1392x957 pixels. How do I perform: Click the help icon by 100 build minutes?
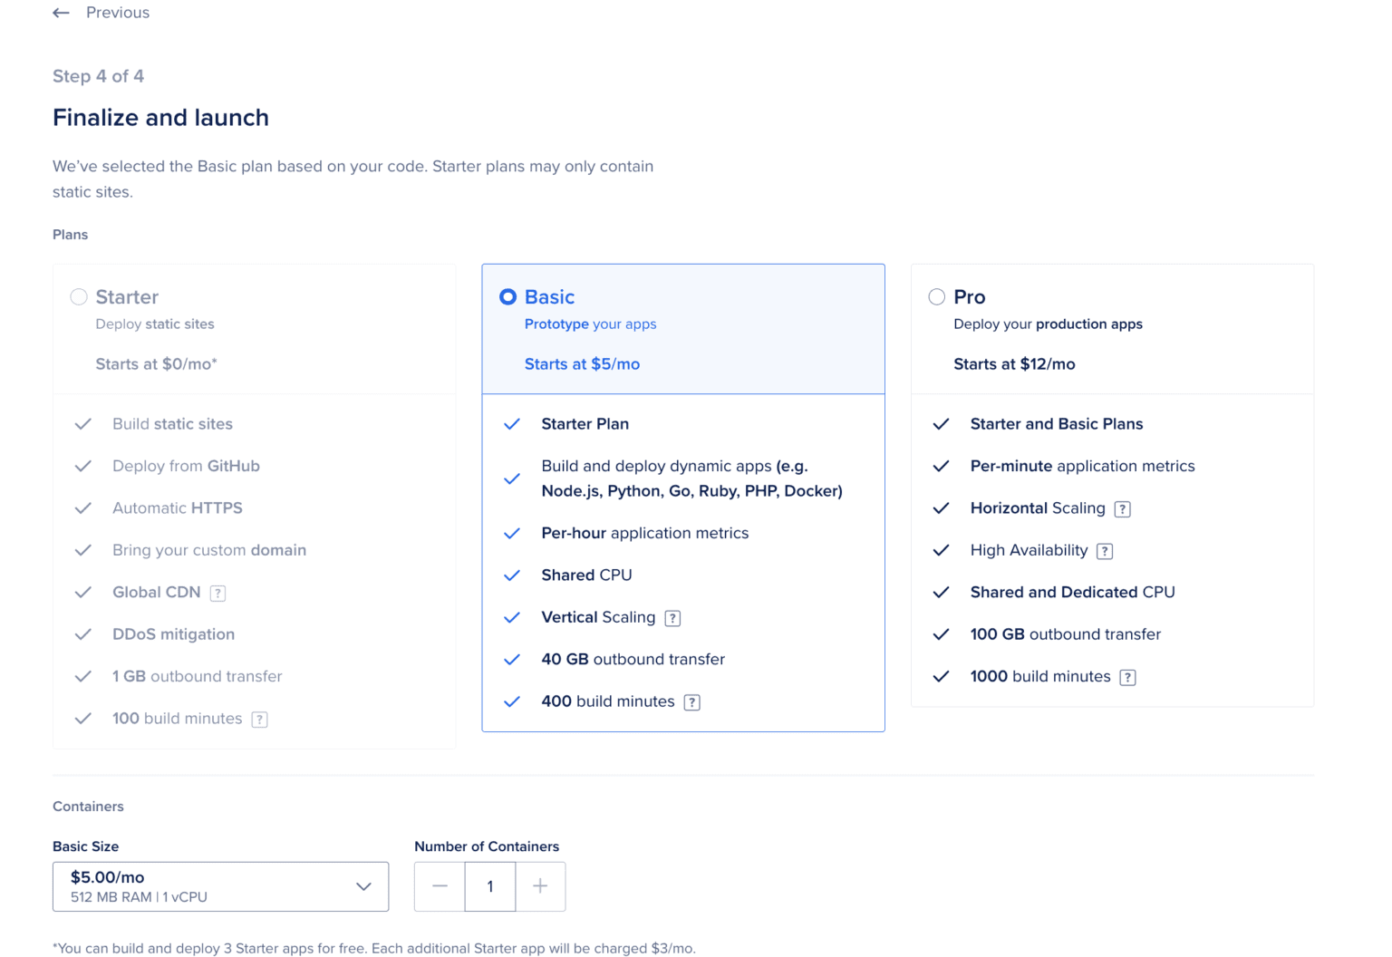coord(259,719)
